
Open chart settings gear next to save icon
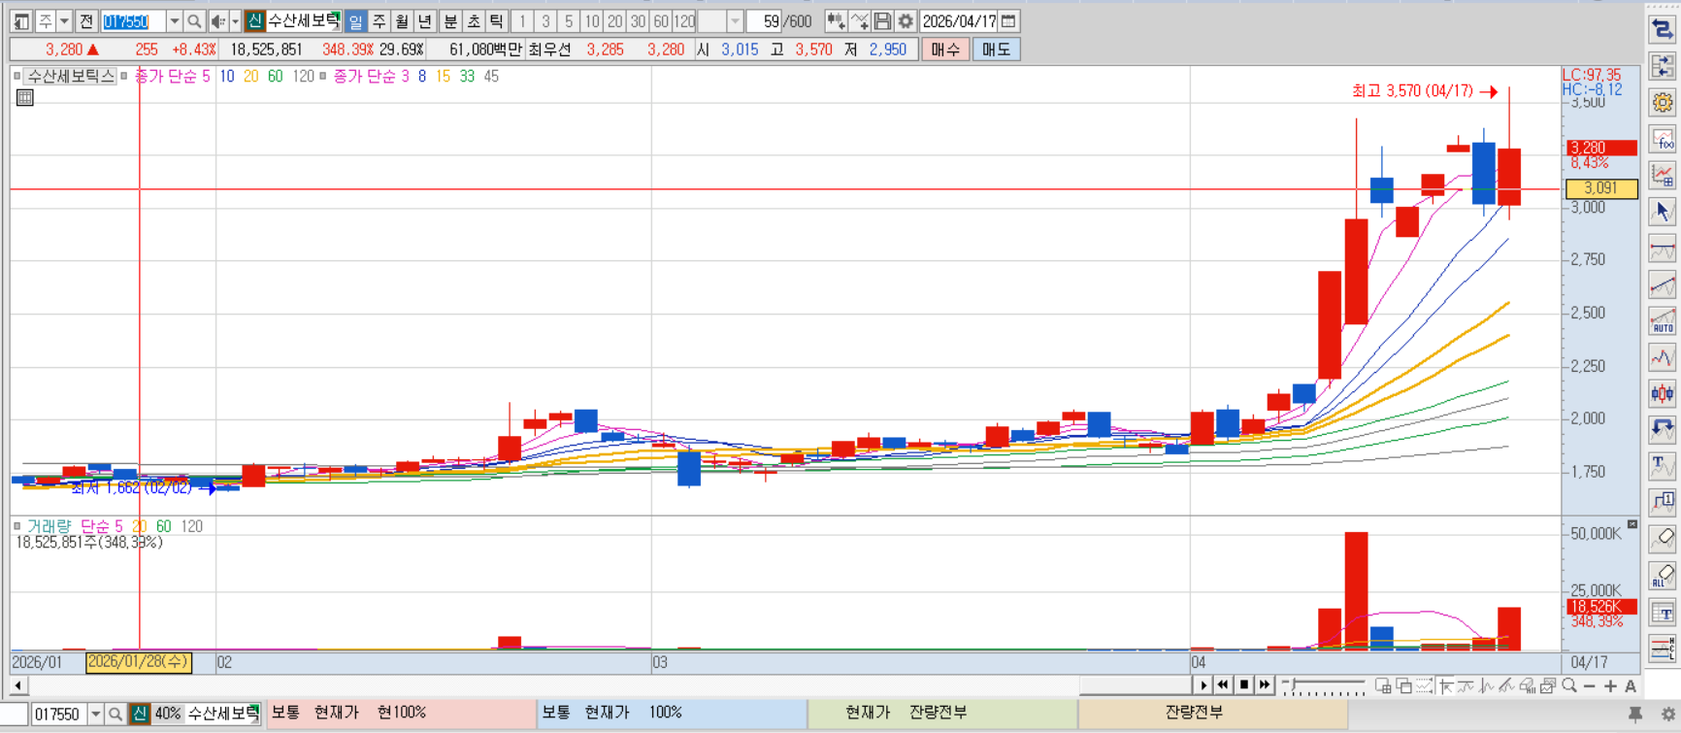[906, 21]
